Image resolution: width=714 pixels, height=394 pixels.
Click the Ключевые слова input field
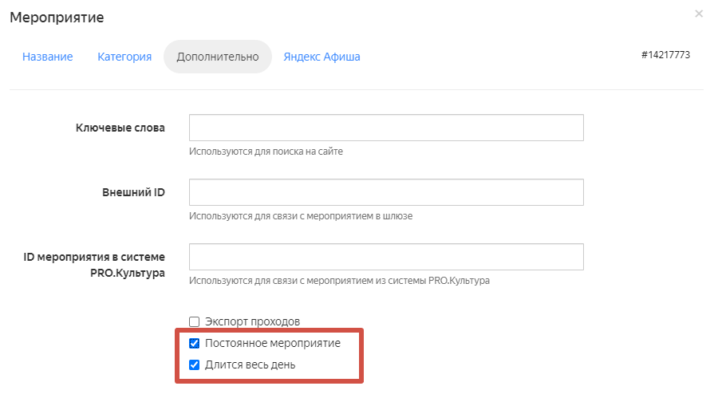(386, 128)
